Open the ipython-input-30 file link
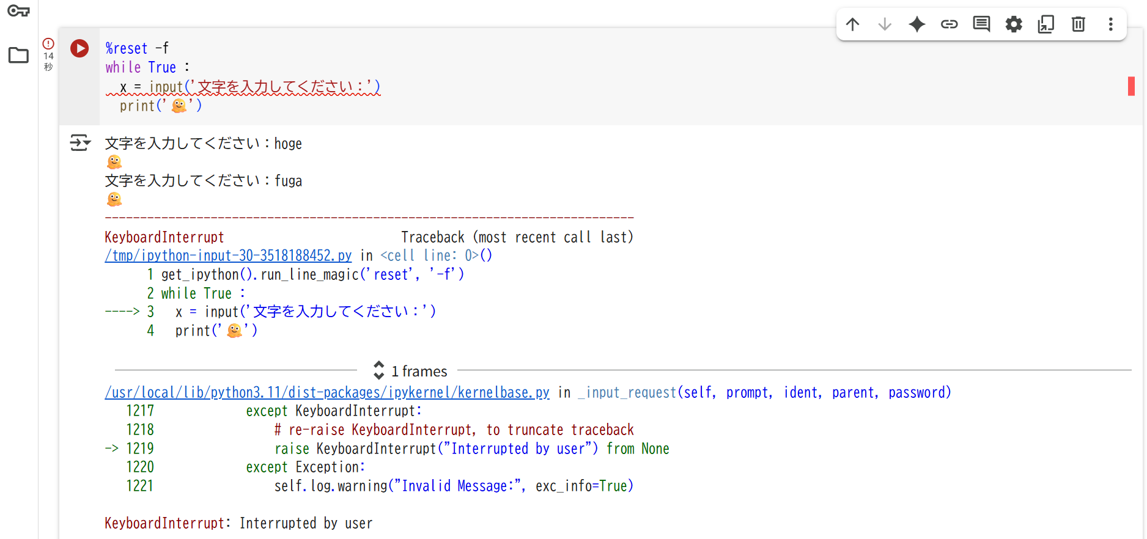Screen dimensions: 1147x539 228,255
